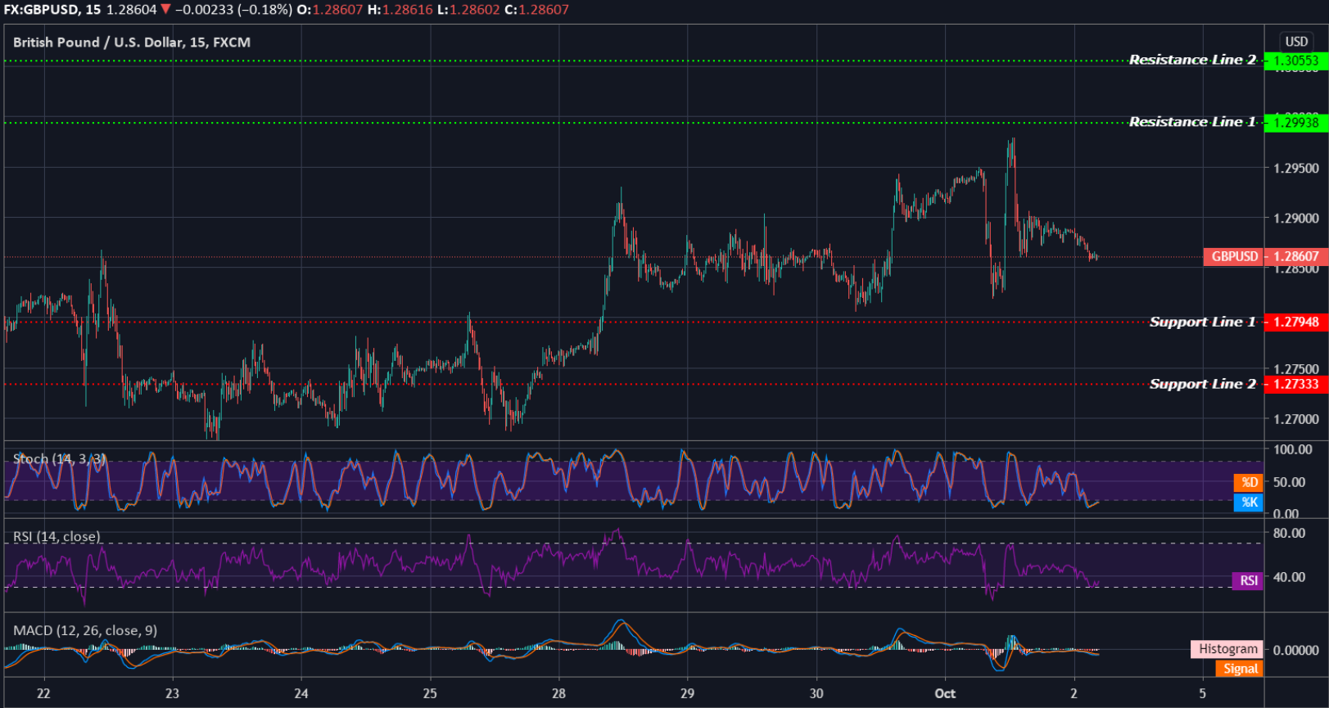Click the Oct label on time axis
Image resolution: width=1329 pixels, height=708 pixels.
point(945,693)
